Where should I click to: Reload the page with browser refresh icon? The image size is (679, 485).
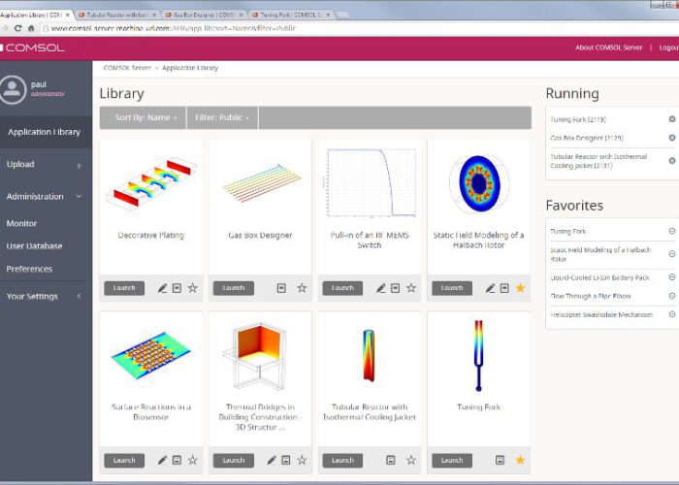click(17, 28)
